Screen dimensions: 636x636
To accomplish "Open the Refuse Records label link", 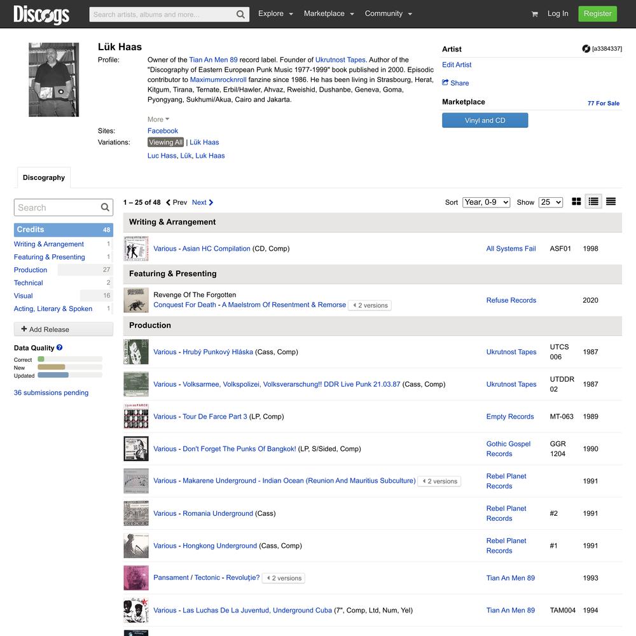I will tap(511, 301).
